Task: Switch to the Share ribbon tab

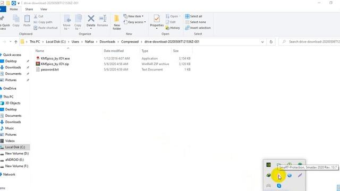Action: pyautogui.click(x=29, y=9)
